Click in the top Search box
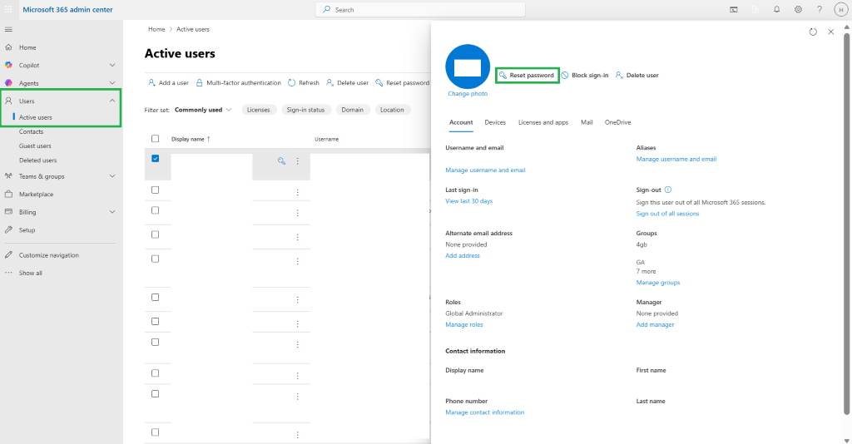Viewport: 852px width, 444px height. click(x=420, y=10)
